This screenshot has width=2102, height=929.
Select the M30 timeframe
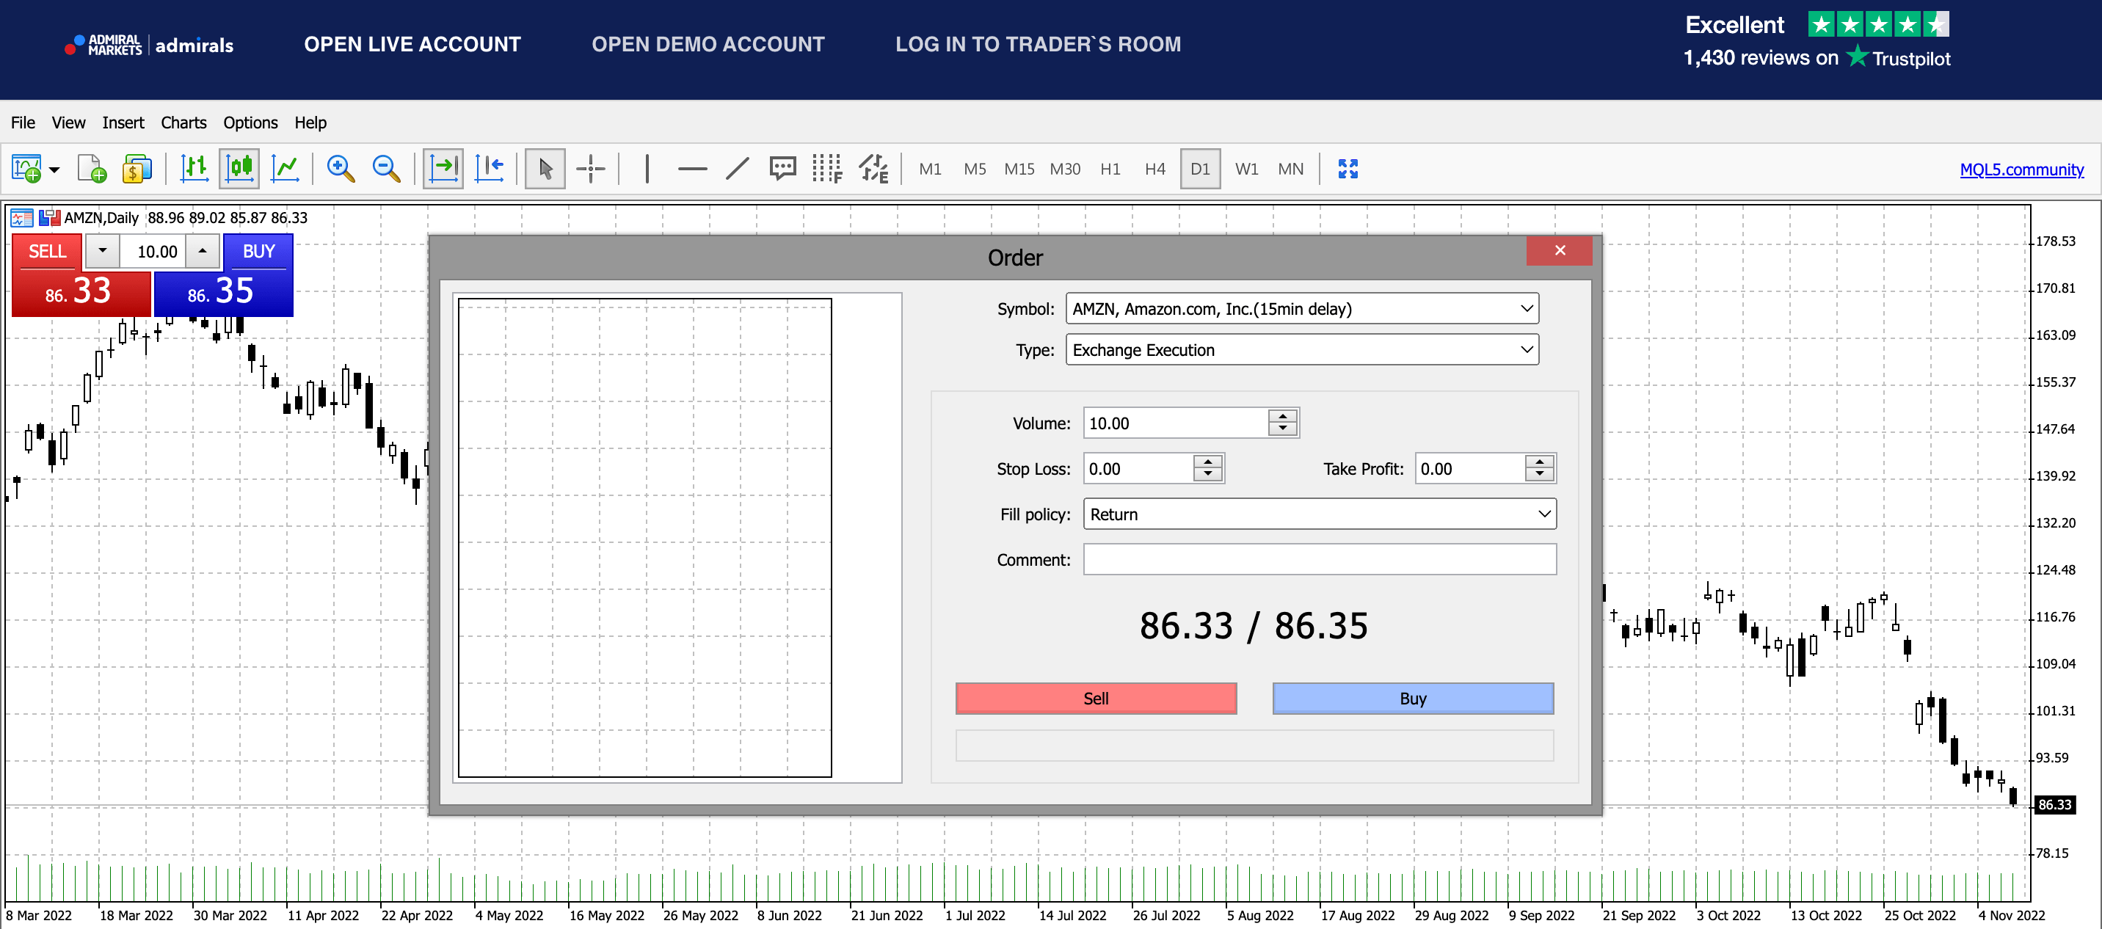1065,169
